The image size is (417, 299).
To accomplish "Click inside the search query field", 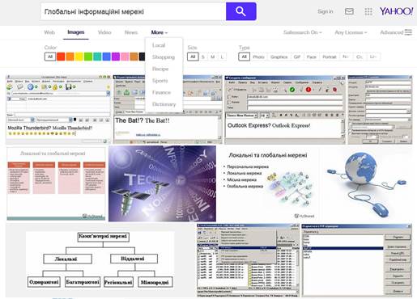I will [133, 11].
